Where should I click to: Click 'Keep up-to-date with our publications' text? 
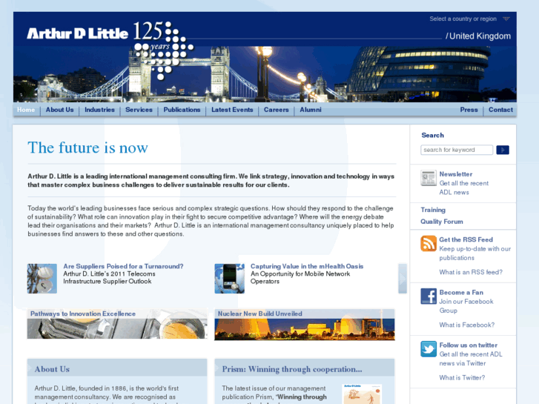point(474,253)
